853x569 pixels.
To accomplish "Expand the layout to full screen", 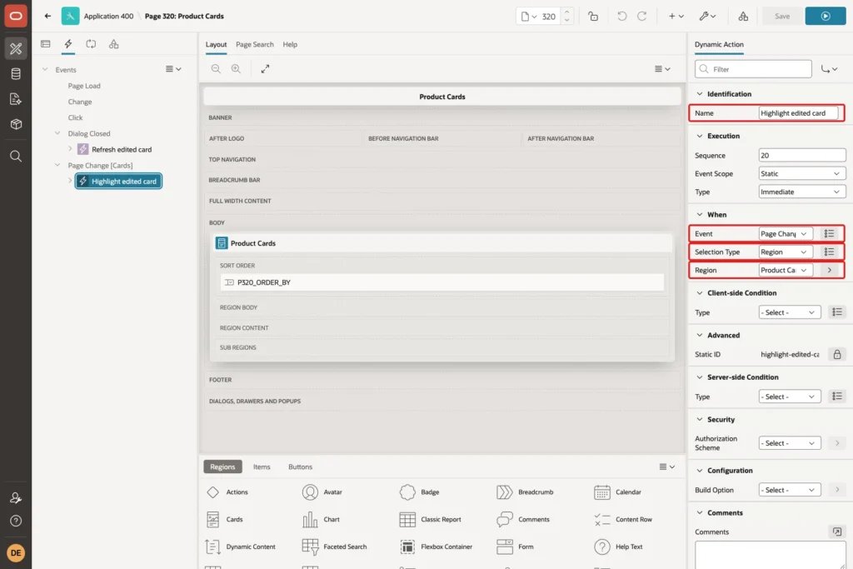I will coord(265,68).
